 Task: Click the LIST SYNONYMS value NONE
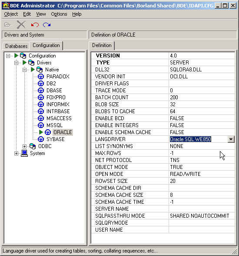click(176, 146)
